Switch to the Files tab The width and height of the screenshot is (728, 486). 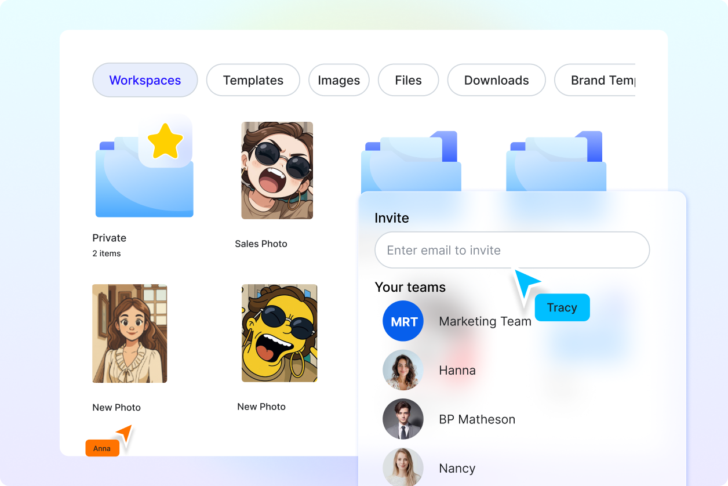pyautogui.click(x=408, y=80)
